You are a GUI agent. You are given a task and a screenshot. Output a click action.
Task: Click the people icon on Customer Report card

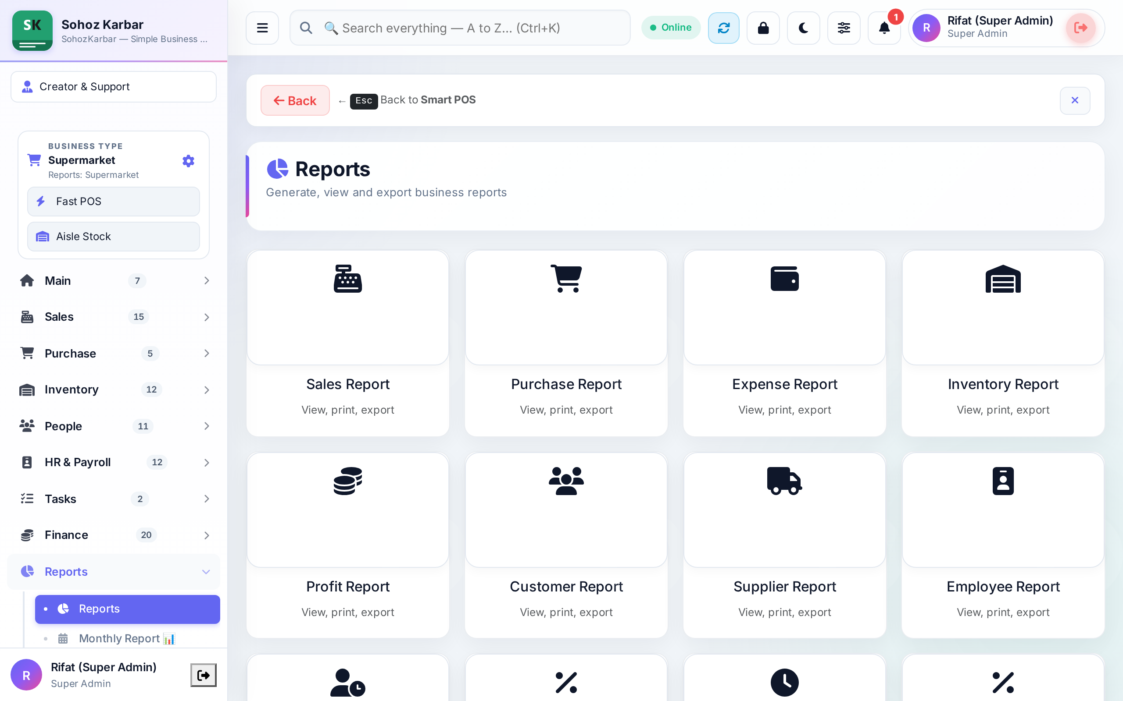(x=566, y=481)
